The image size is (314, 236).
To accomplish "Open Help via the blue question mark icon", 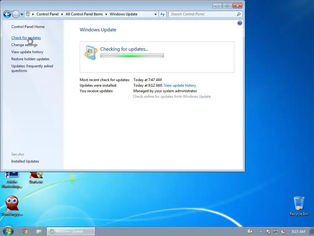I will (x=239, y=23).
